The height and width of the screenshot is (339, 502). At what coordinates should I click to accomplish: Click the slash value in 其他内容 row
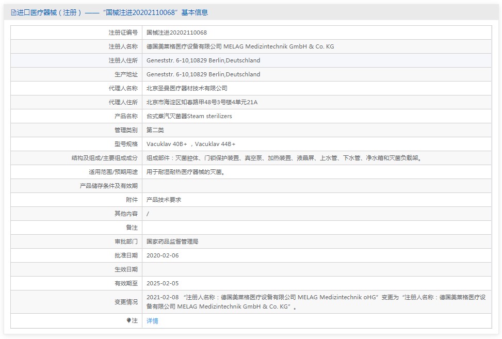point(148,214)
